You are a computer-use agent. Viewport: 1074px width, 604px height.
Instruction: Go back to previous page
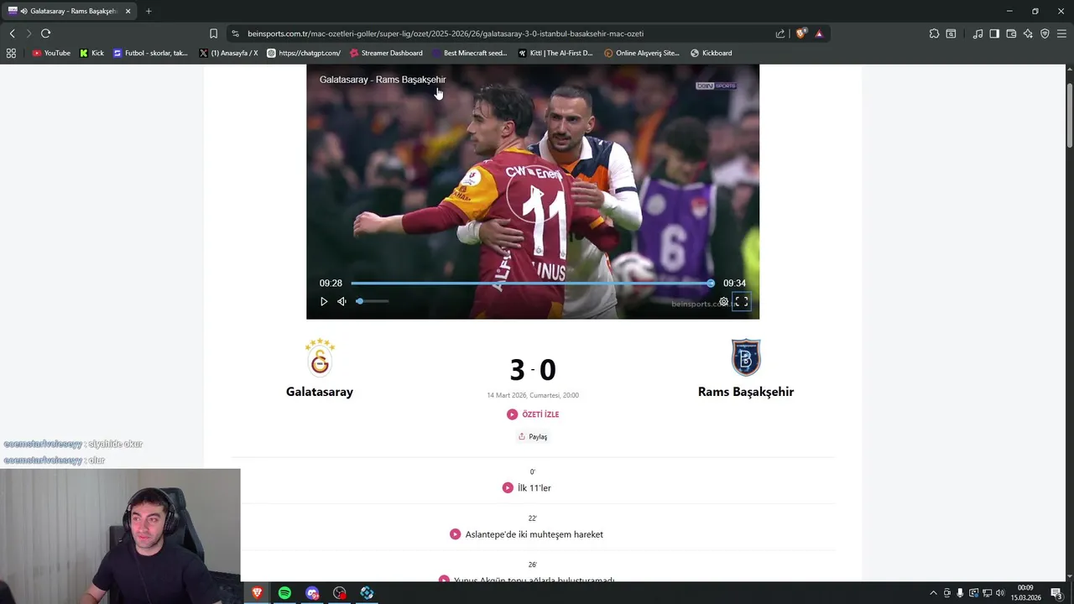click(12, 34)
